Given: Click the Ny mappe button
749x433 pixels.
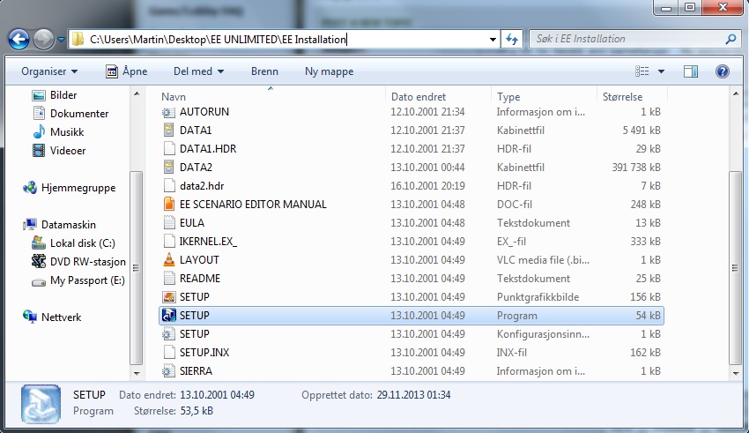Looking at the screenshot, I should [329, 71].
